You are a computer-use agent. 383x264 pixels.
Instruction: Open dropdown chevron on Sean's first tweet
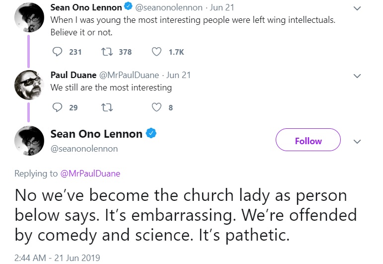[x=357, y=8]
